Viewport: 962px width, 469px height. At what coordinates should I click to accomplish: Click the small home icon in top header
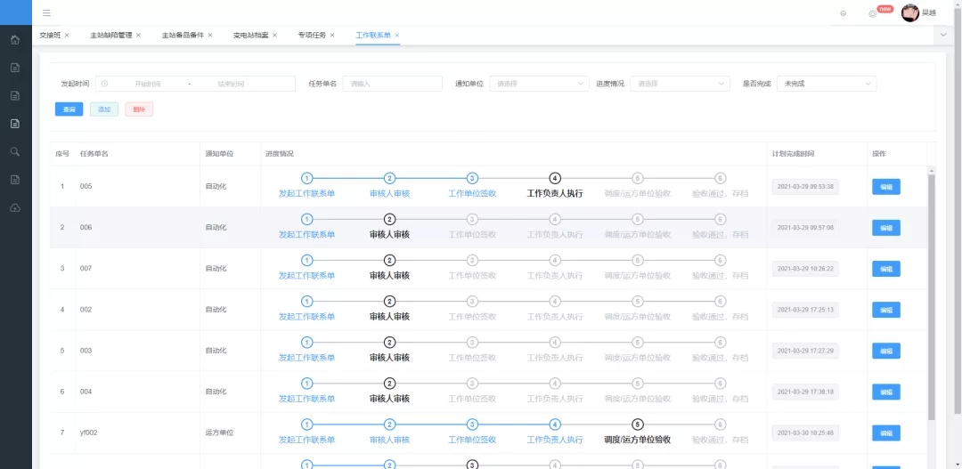point(843,13)
